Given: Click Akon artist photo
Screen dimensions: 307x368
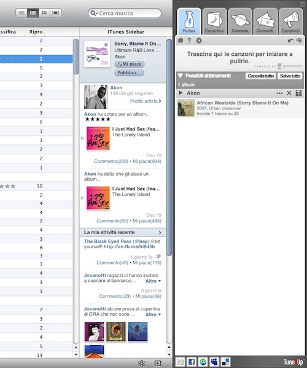Looking at the screenshot, I should [96, 96].
